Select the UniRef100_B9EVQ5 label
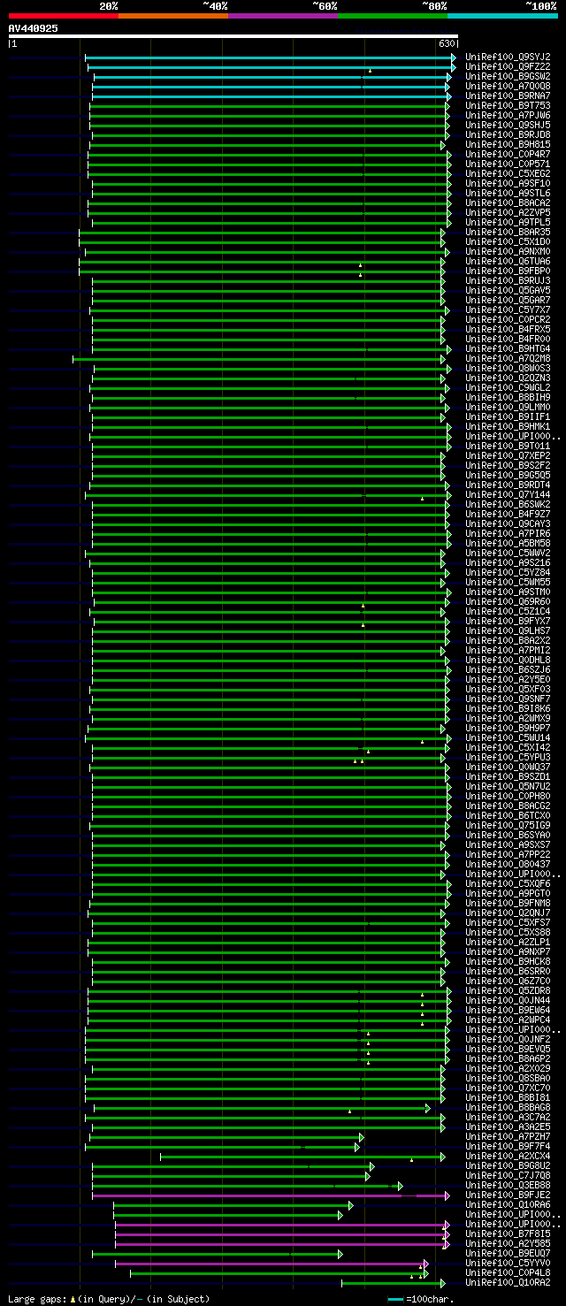The height and width of the screenshot is (1306, 566). point(508,1049)
